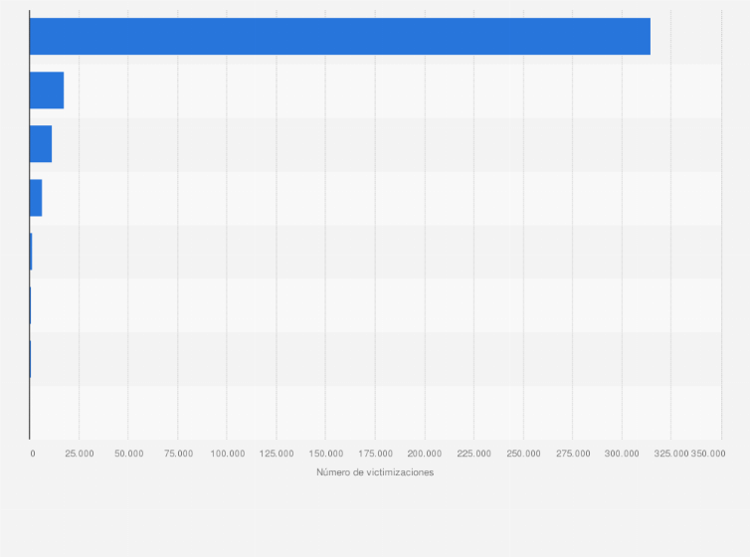The height and width of the screenshot is (557, 750).
Task: Select the 125.000 x-axis tick label
Action: pyautogui.click(x=277, y=454)
